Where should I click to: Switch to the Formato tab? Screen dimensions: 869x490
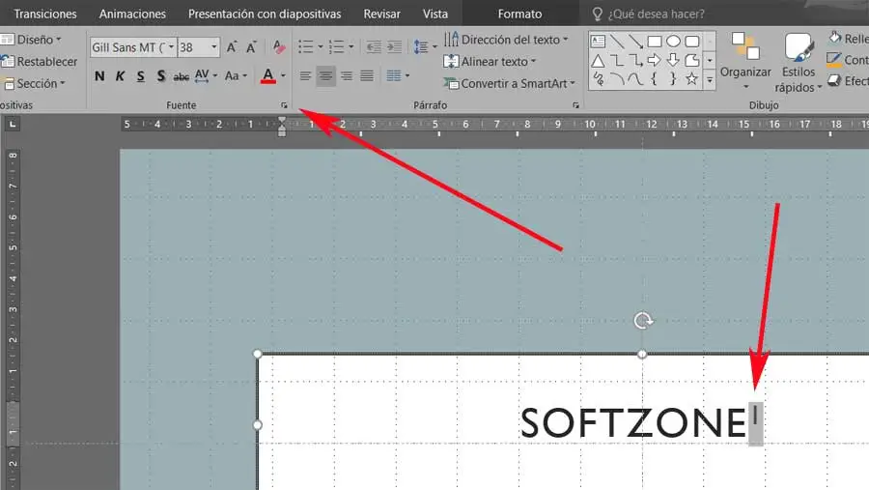pos(519,14)
